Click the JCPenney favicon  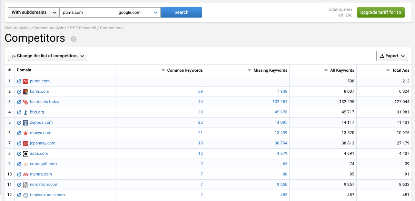26,143
